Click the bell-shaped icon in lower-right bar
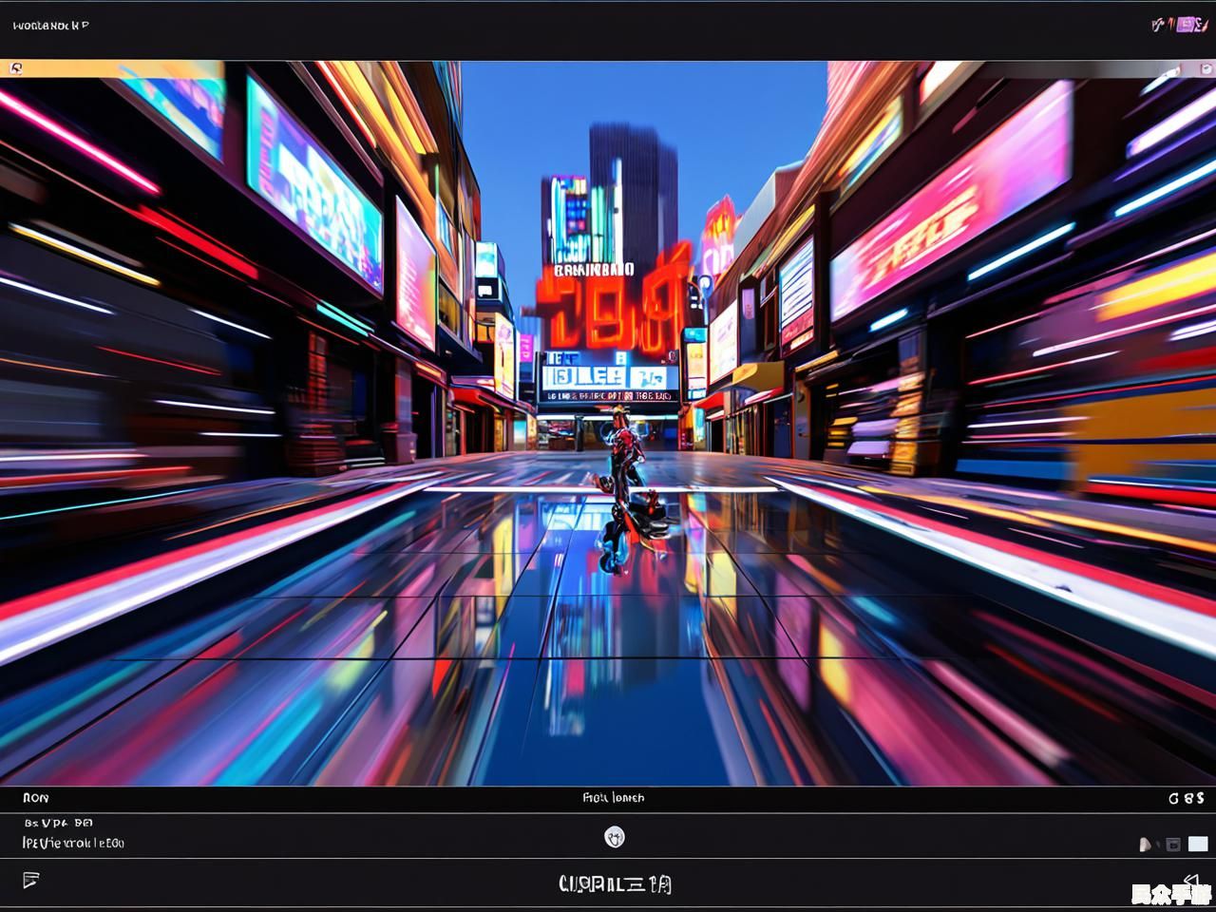 tap(1146, 844)
